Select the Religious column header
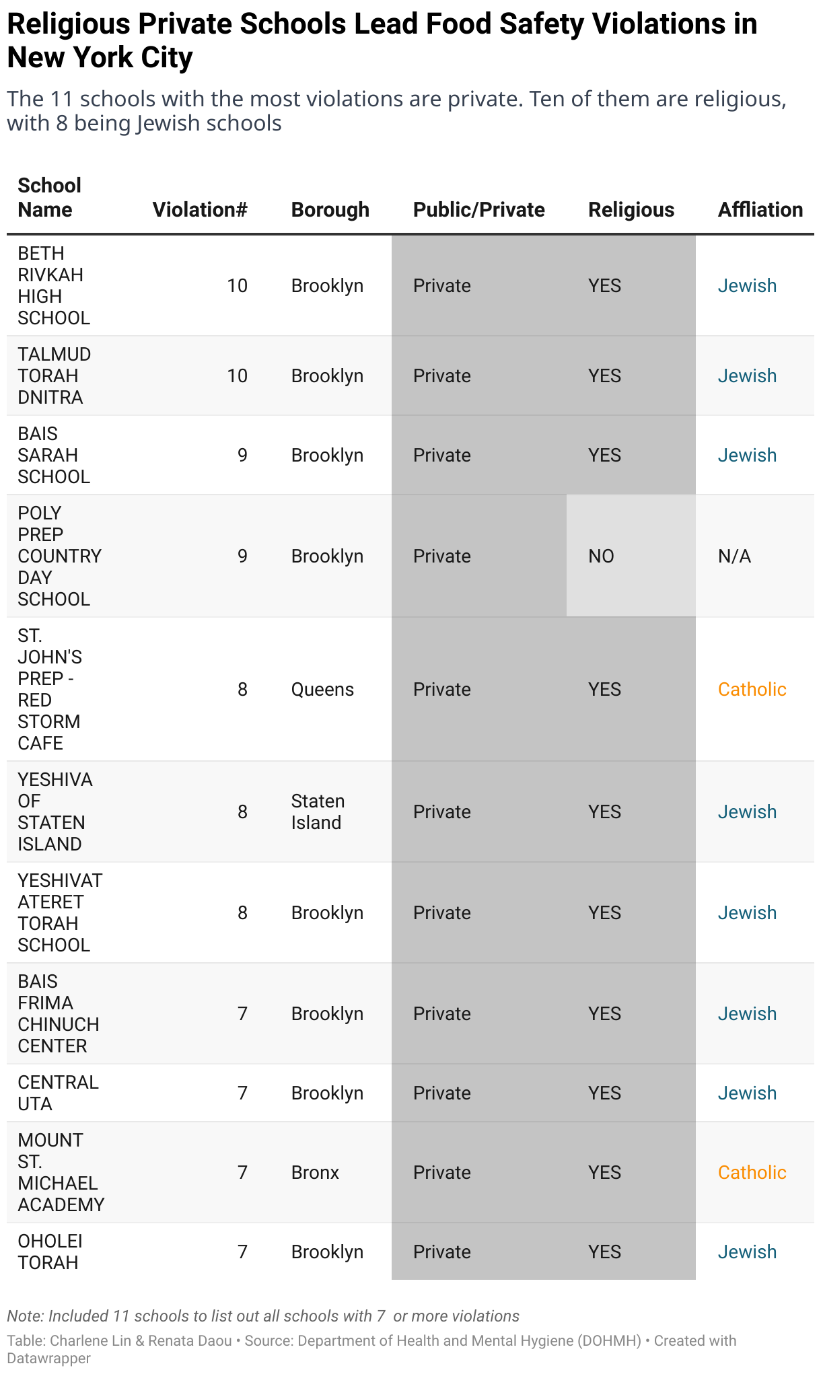The image size is (821, 1374). 631,210
